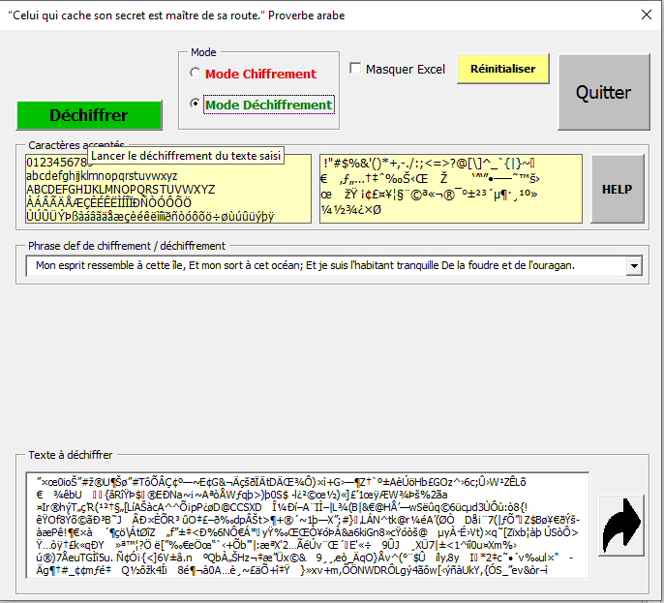Click the Masquer Excel label text

pyautogui.click(x=405, y=69)
